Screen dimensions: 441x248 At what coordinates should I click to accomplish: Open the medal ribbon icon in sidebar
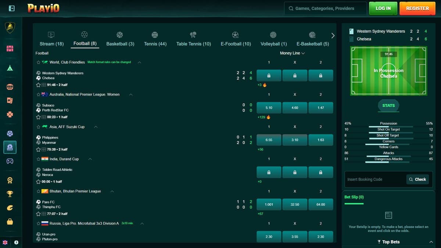click(x=10, y=180)
